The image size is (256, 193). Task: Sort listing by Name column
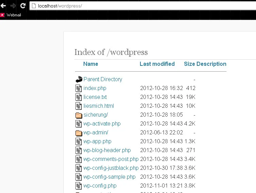point(91,64)
